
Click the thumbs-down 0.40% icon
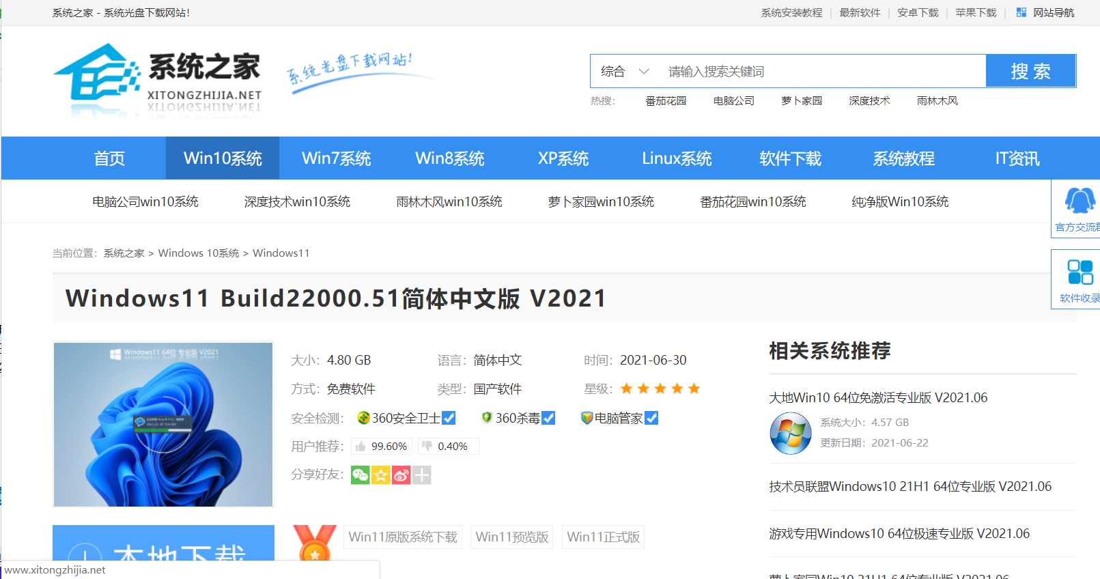(427, 447)
